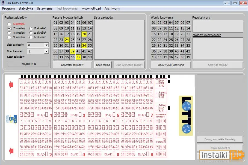Pick number 43 in Ręczne typowanie liczb
Image resolution: width=248 pixels, height=165 pixels.
click(x=55, y=57)
